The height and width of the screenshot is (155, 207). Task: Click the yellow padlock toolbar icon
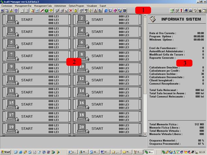tap(75, 11)
